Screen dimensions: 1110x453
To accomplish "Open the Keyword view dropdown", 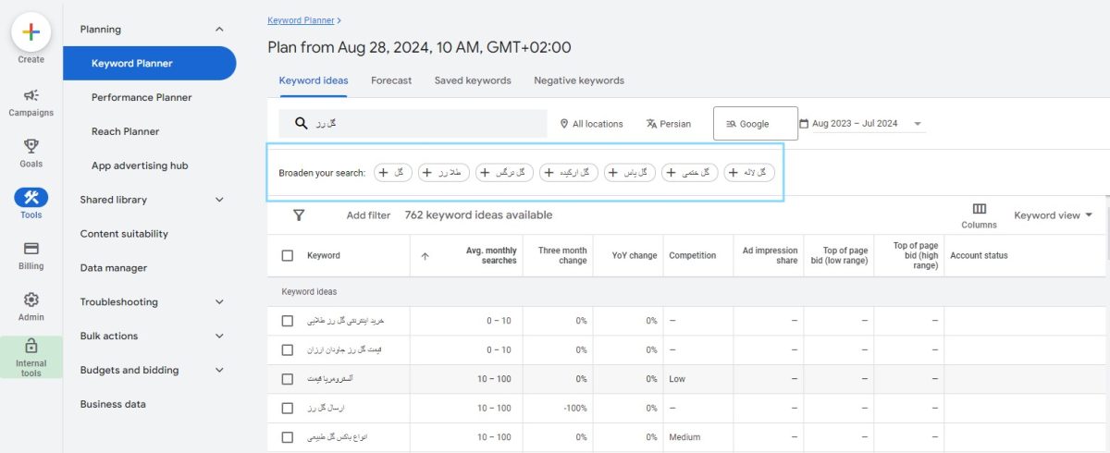I will (1054, 215).
